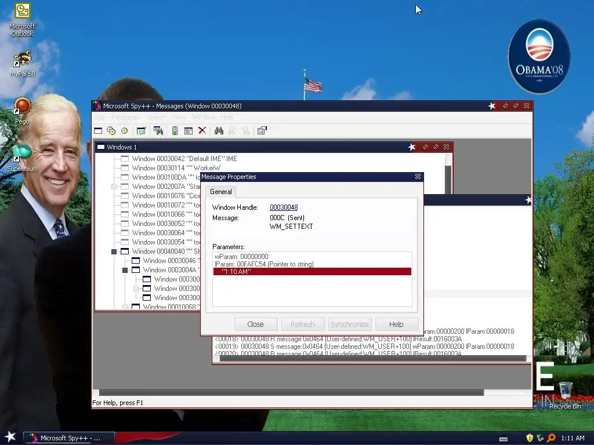Select the MyPal 68 desktop icon

pyautogui.click(x=22, y=64)
